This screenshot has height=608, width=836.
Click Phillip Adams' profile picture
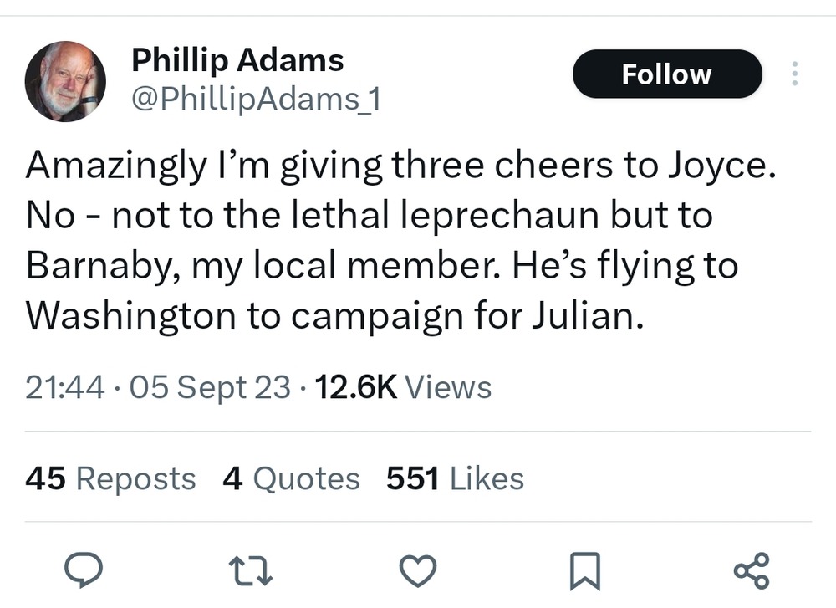click(65, 81)
